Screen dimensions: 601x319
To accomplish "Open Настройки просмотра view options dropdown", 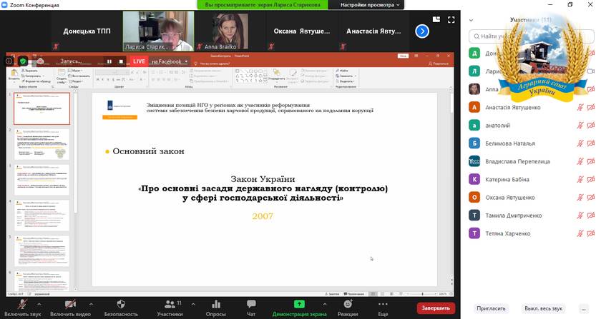I will [369, 5].
